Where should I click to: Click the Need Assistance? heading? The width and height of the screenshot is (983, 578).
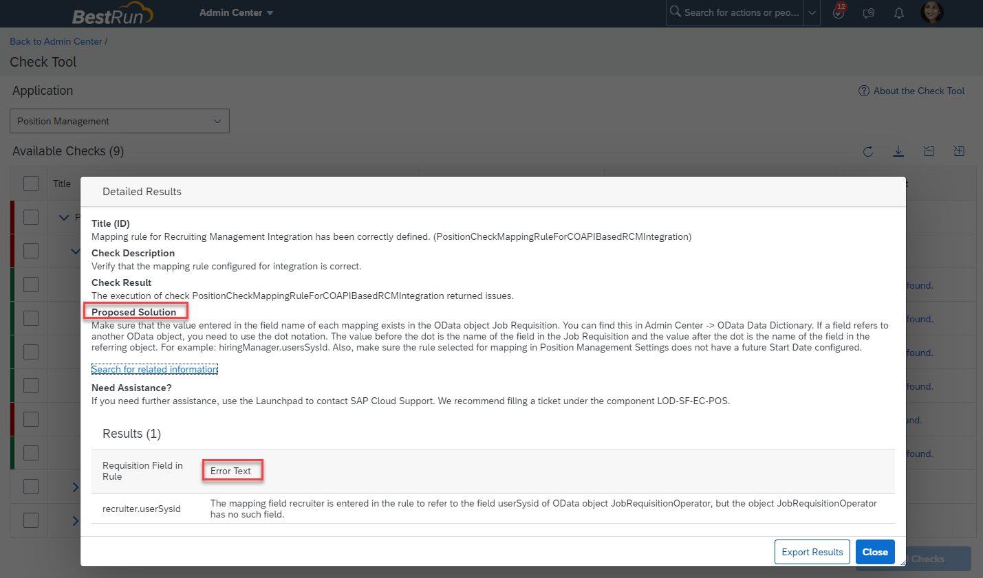pyautogui.click(x=131, y=388)
